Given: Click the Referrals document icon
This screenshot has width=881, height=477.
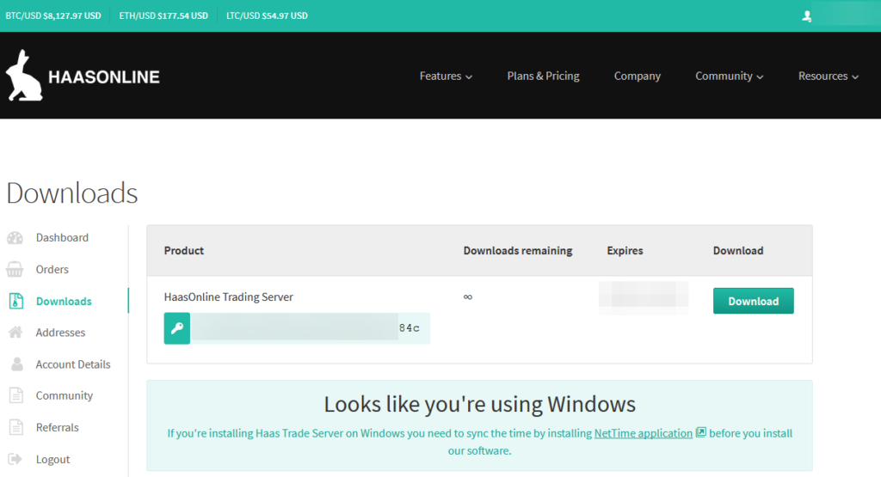Looking at the screenshot, I should pyautogui.click(x=16, y=428).
